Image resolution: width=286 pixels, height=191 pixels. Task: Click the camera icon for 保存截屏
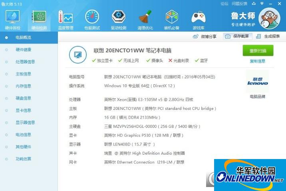click(227, 36)
